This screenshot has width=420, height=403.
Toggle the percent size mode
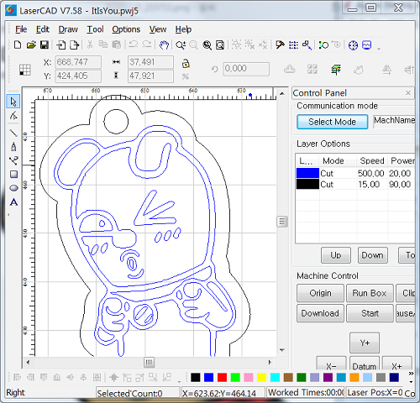pos(186,76)
